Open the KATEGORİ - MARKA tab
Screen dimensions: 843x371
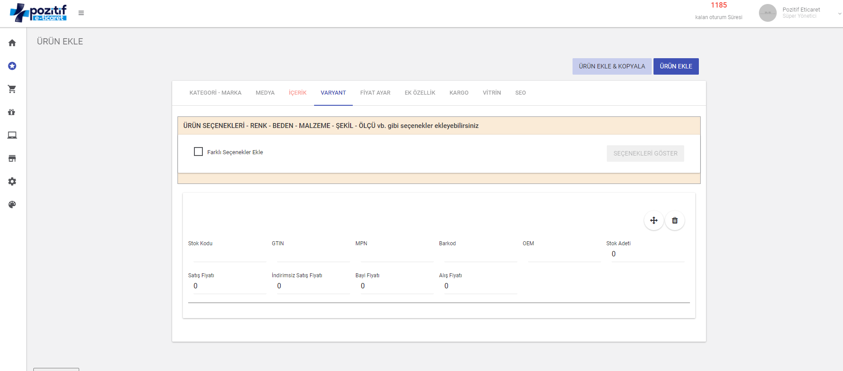click(x=215, y=93)
